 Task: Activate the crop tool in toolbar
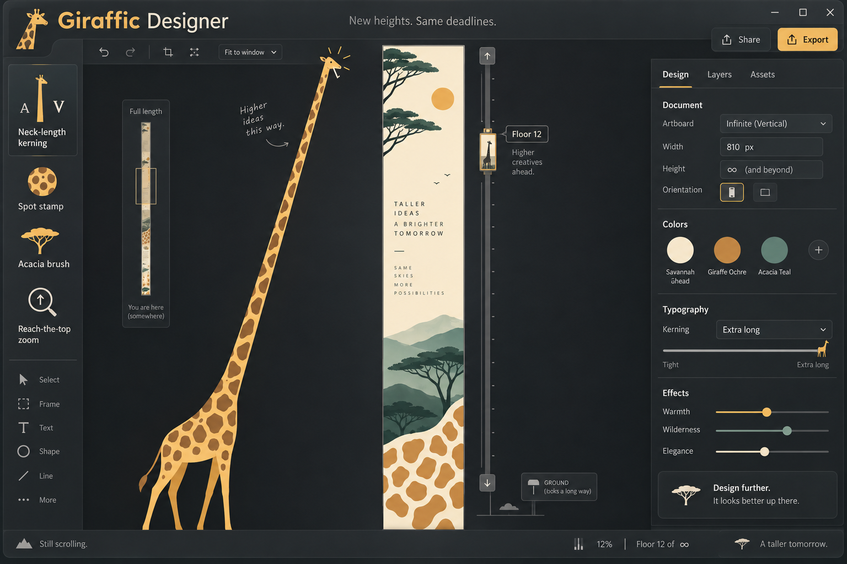168,52
